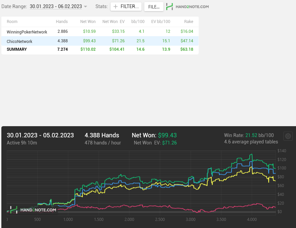This screenshot has height=228, width=296.
Task: Click summary net won $110.02
Action: click(x=88, y=49)
